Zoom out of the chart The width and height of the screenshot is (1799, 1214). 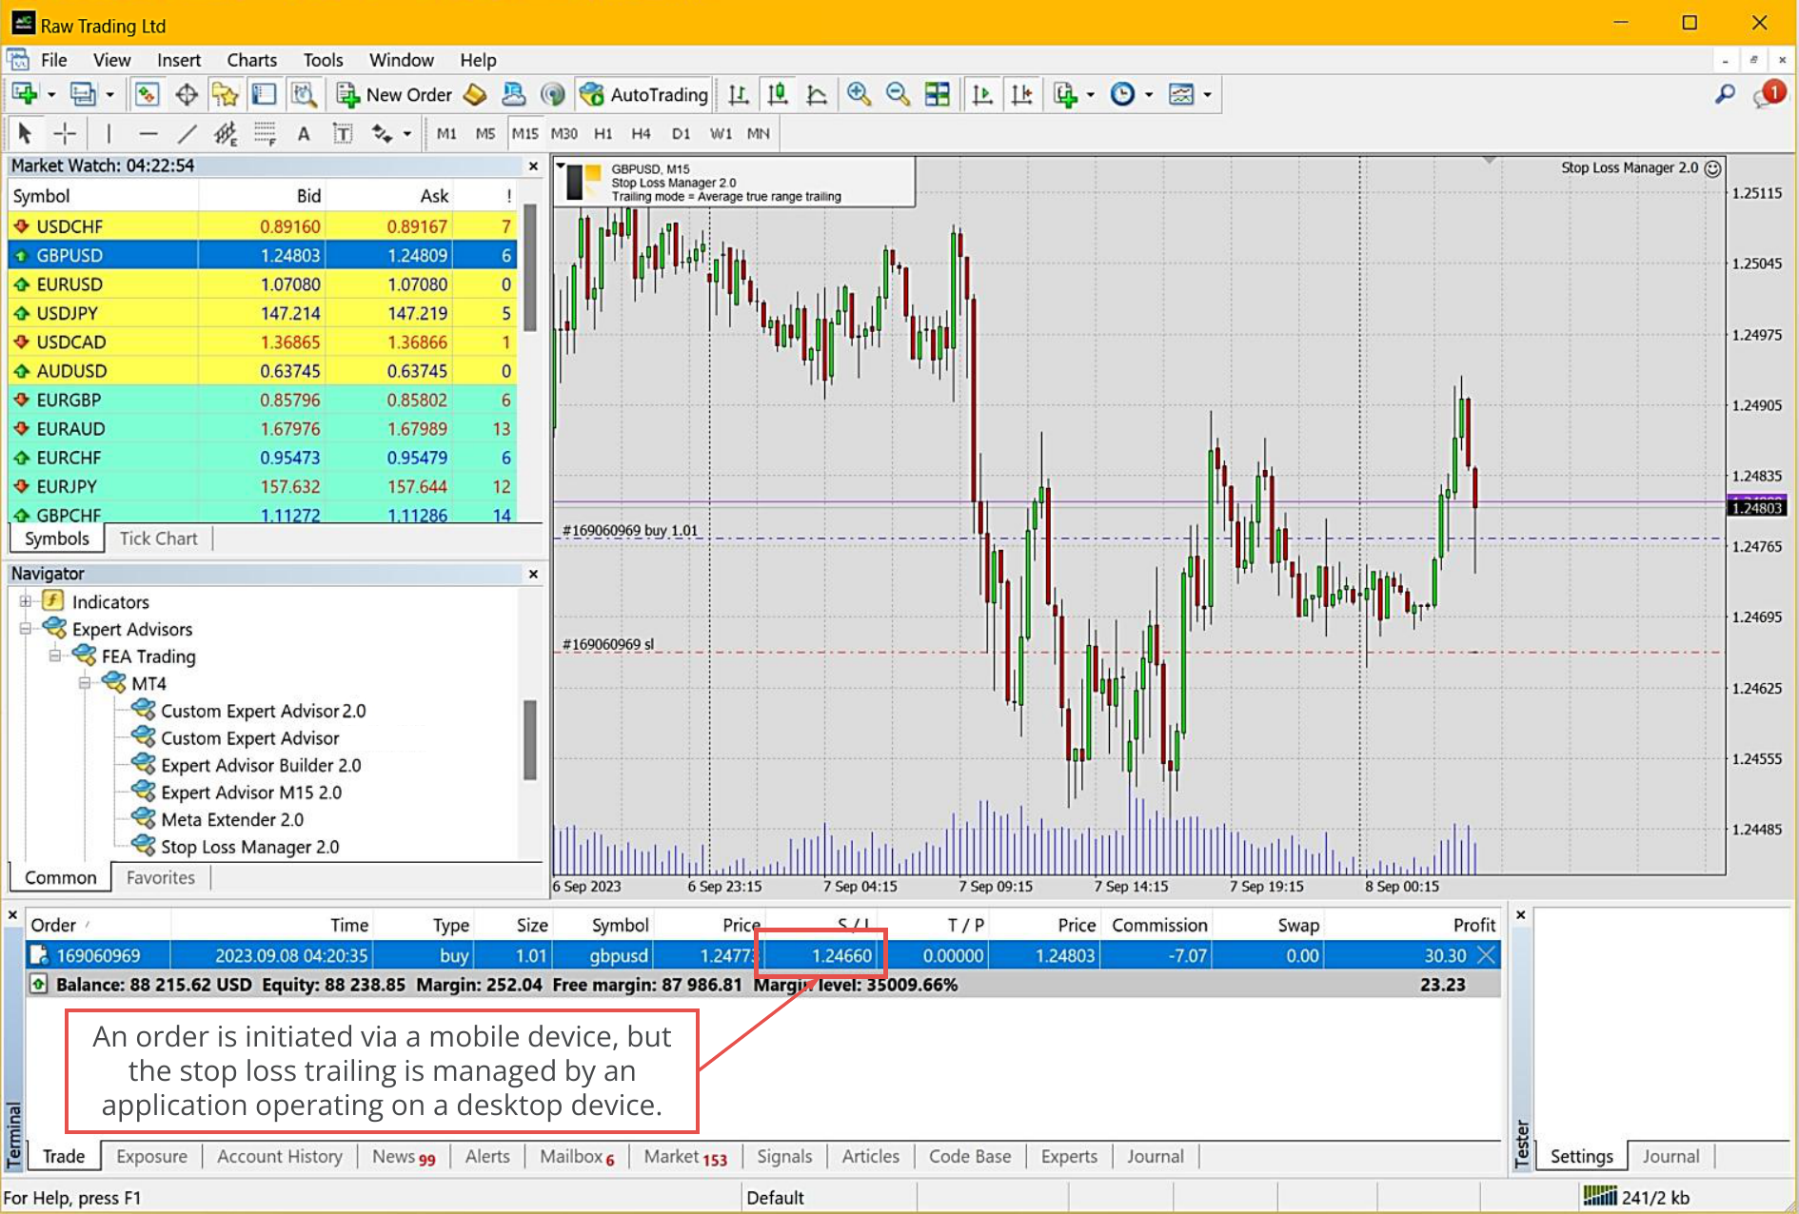coord(898,94)
